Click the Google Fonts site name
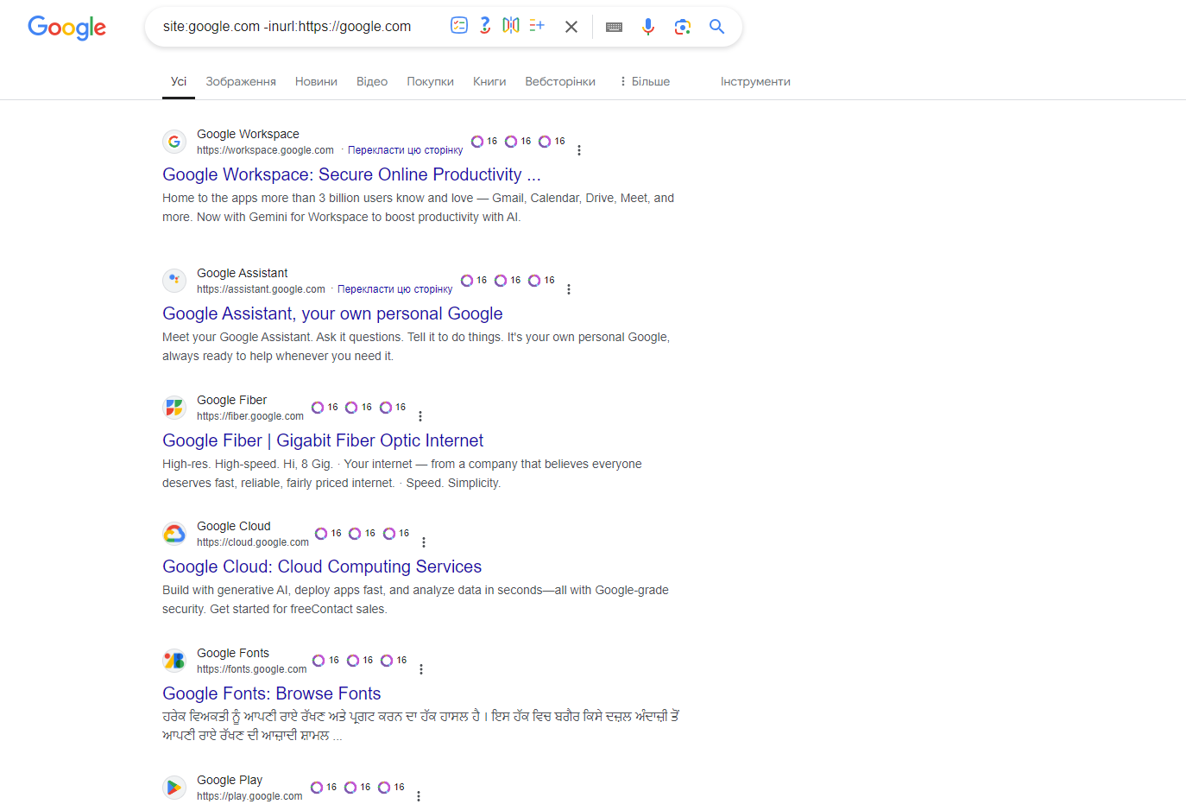Viewport: 1186px width, 804px height. point(233,653)
